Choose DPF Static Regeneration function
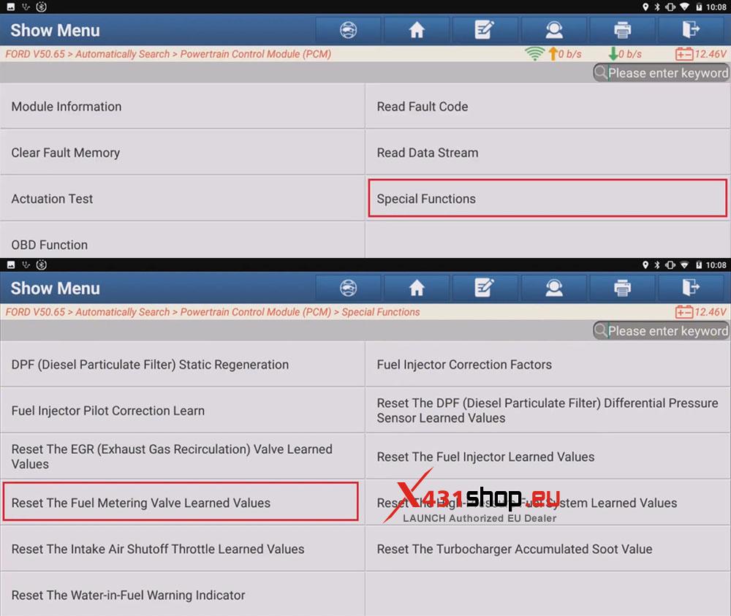 click(x=182, y=365)
